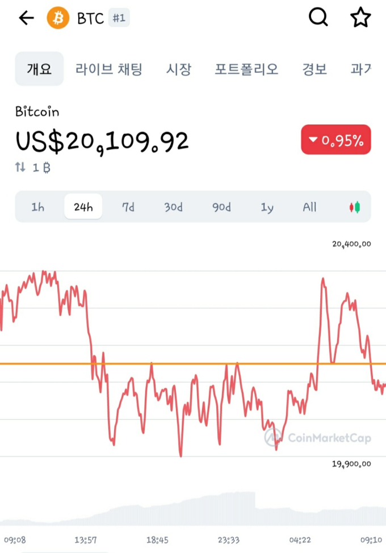Tap the orange baseline on the chart
Viewport: 386px width, 553px height.
[x=193, y=363]
